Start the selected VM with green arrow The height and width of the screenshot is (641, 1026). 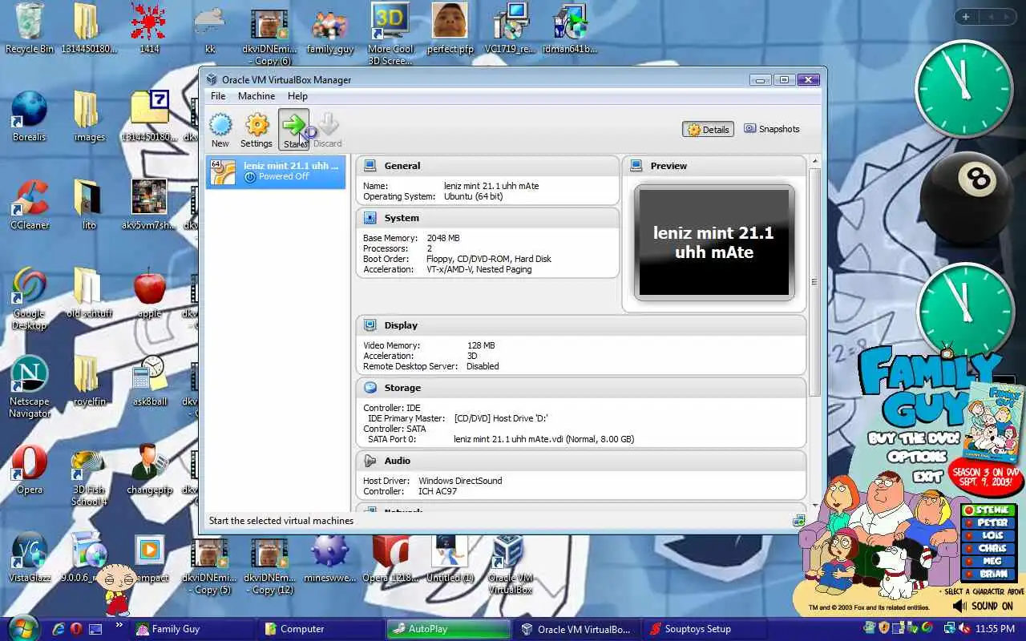pyautogui.click(x=294, y=130)
